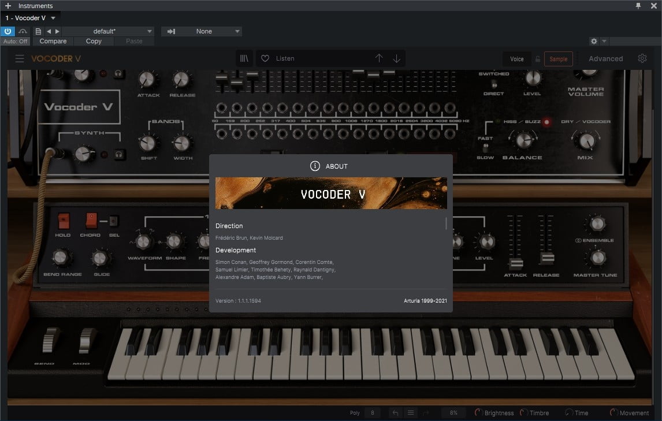This screenshot has height=421, width=662.
Task: Add instrument with the plus icon
Action: tap(8, 6)
